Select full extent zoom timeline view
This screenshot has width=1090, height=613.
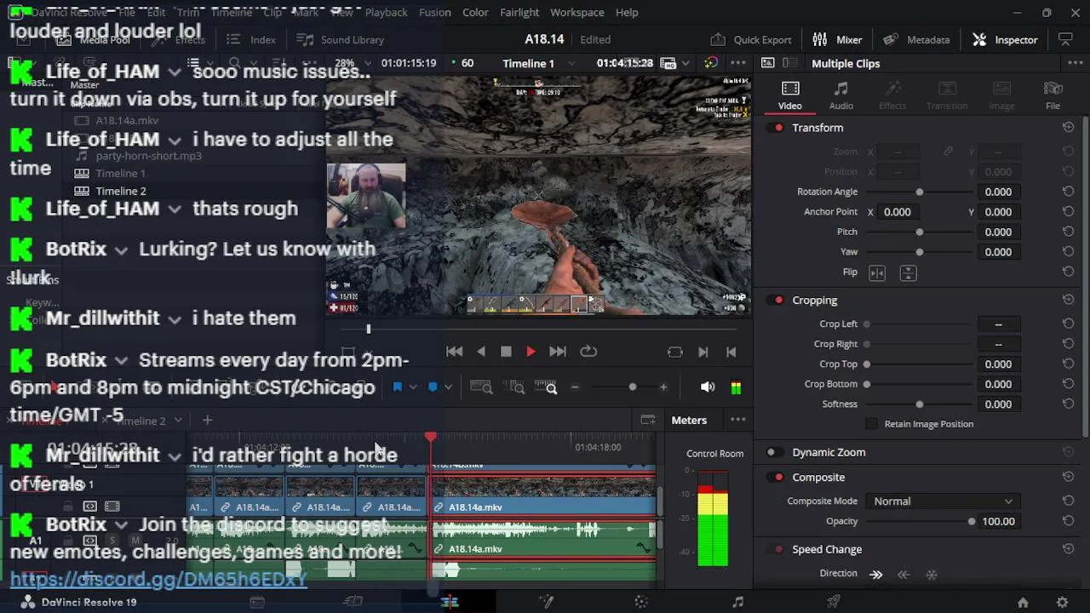481,387
